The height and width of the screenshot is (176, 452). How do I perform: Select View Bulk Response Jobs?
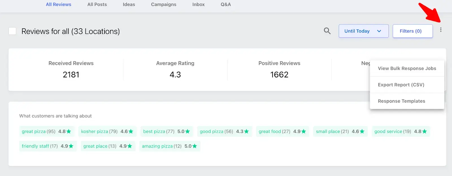(x=407, y=68)
